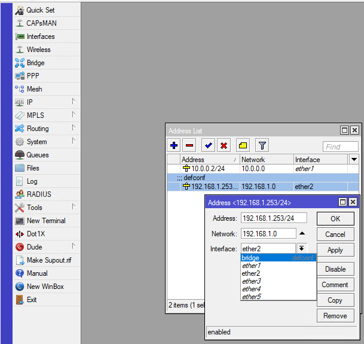Click the Apply button

coord(335,250)
